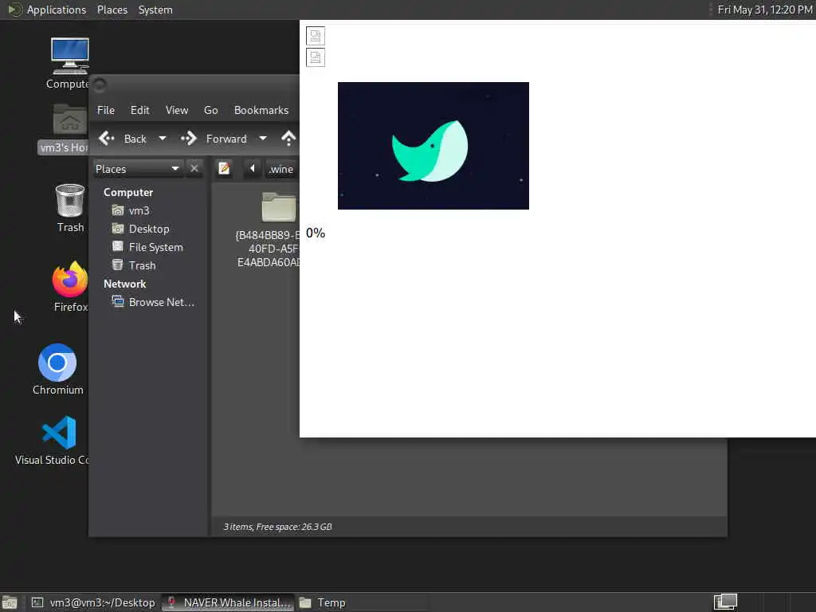816x612 pixels.
Task: Open the File menu in file manager
Action: pyautogui.click(x=106, y=110)
